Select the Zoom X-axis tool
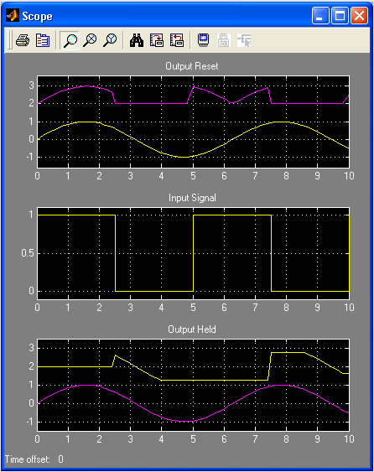 click(90, 40)
